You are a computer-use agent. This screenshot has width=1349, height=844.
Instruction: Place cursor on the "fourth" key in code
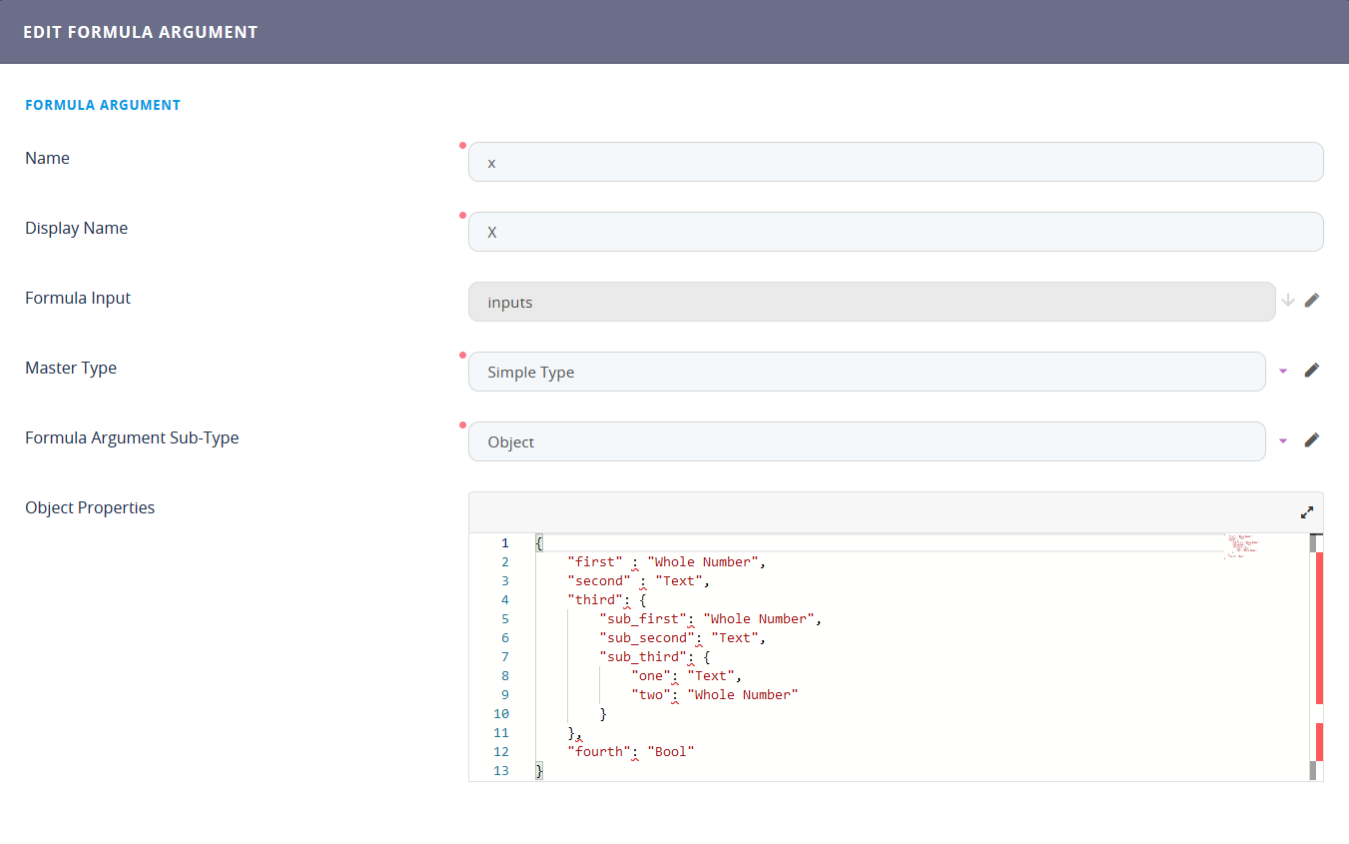[x=599, y=751]
